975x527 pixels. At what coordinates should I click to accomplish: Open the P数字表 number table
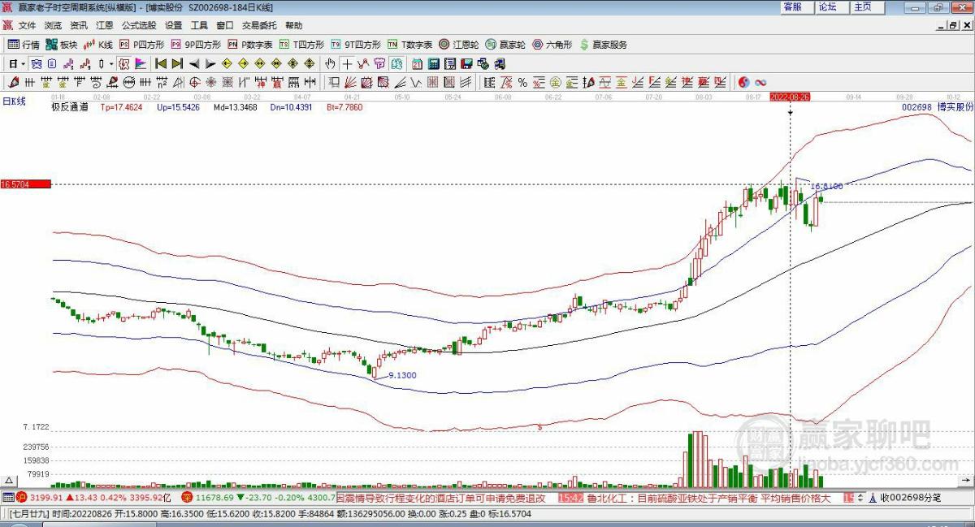(249, 45)
